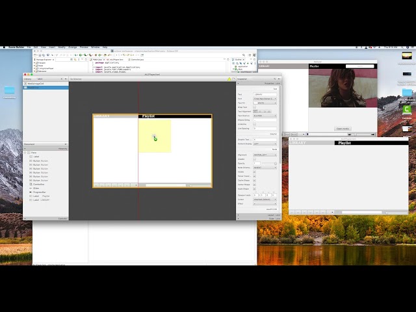Toggle the Center Shape checkbox
This screenshot has height=312, width=416.
click(x=254, y=185)
